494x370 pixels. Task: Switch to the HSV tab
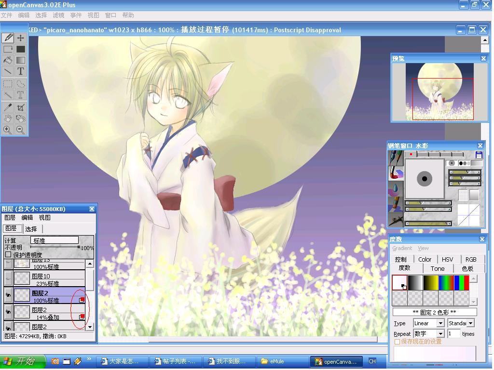coord(447,260)
